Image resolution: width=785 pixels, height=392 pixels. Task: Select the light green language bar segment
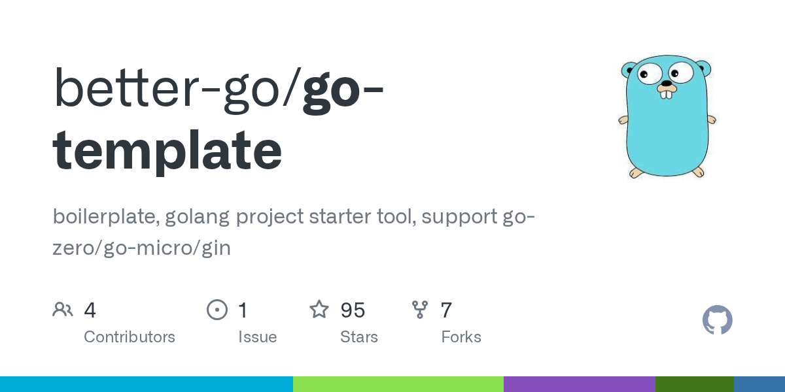pyautogui.click(x=398, y=384)
